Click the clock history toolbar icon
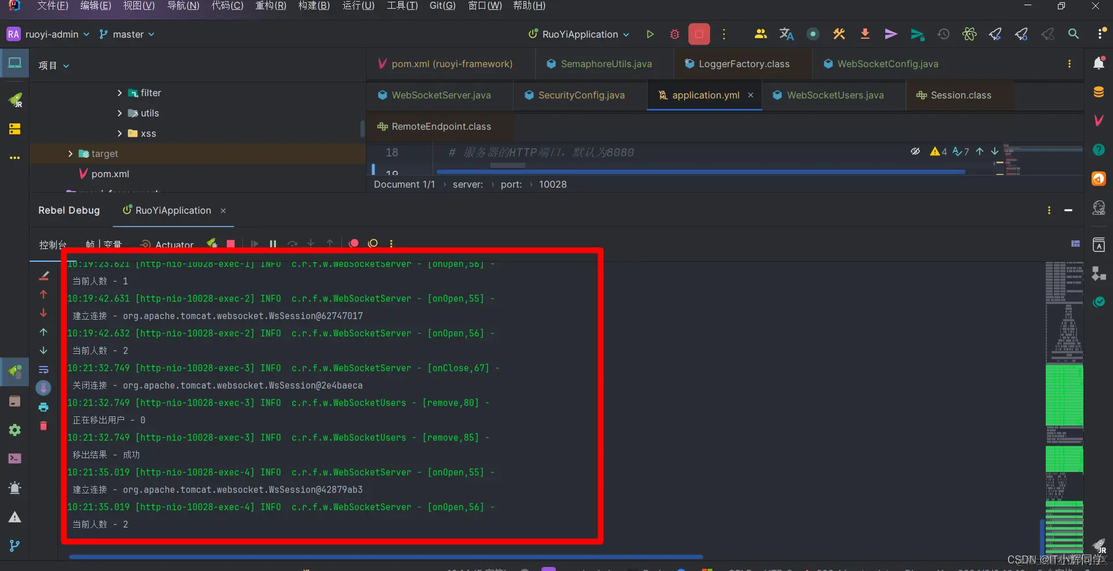 [944, 34]
